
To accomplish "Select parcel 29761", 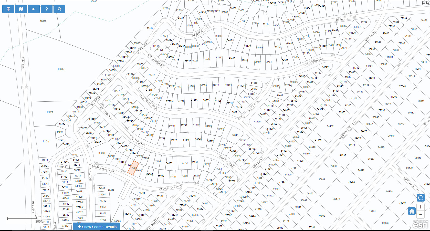I will point(372,212).
